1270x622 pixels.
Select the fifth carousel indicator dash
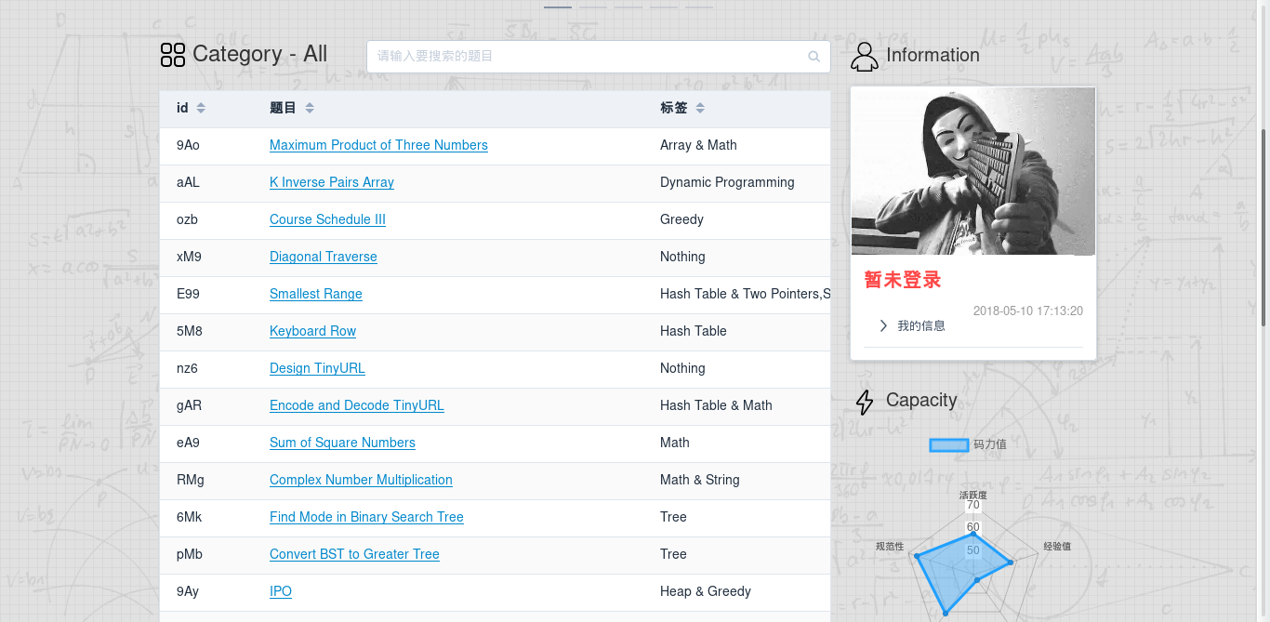click(699, 7)
